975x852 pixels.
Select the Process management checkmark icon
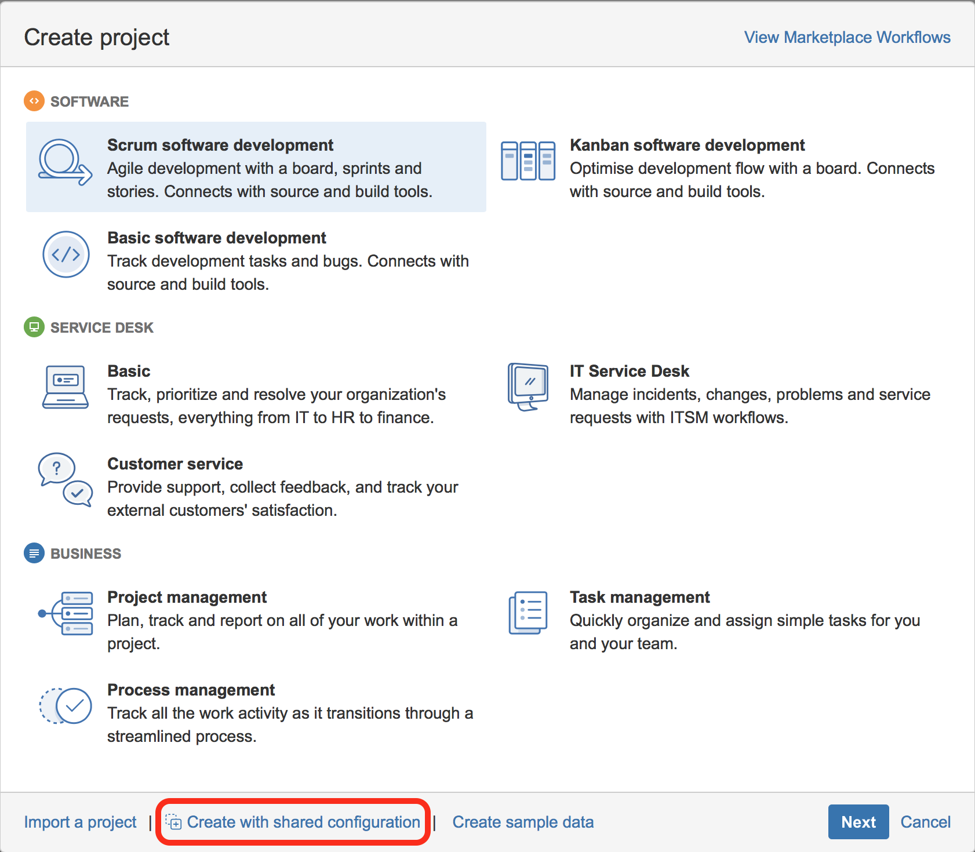coord(65,706)
